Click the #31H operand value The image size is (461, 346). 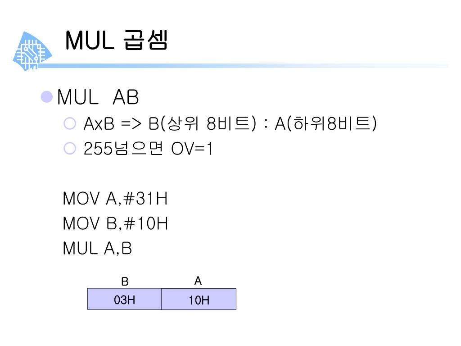[x=145, y=198]
